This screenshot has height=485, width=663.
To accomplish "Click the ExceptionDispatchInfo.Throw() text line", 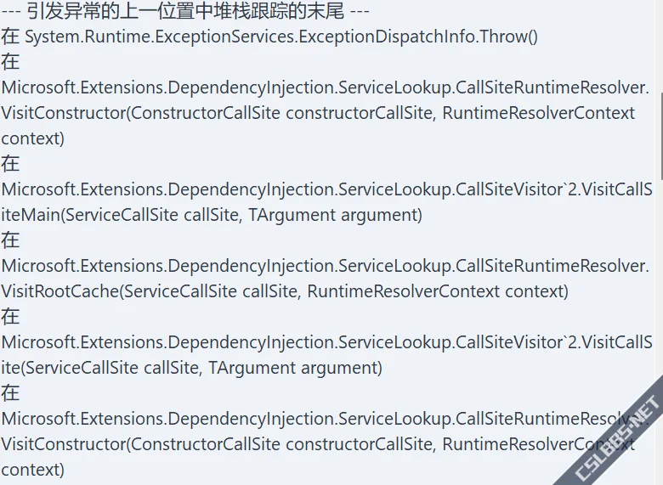I will (x=269, y=37).
